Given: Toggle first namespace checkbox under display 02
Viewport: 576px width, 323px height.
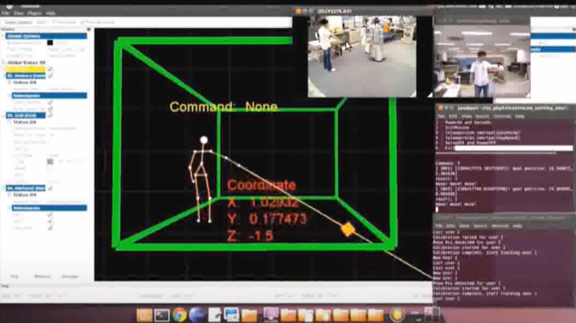Looking at the screenshot, I should pos(50,102).
